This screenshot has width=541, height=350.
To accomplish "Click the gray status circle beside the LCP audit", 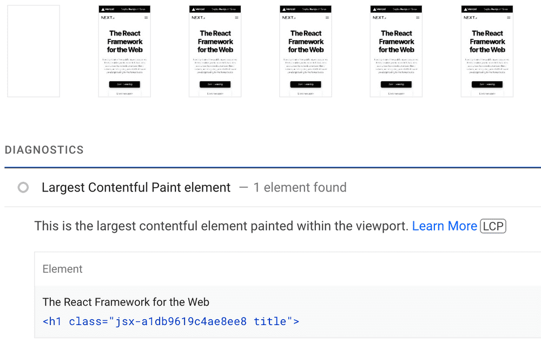I will 23,188.
